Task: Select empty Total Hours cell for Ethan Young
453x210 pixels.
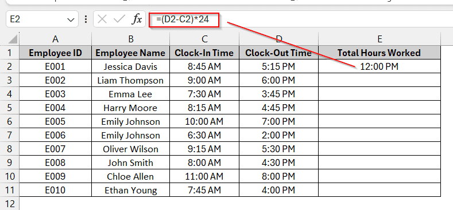Action: (x=380, y=190)
